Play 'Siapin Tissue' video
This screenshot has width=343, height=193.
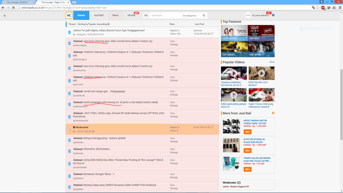point(262,95)
